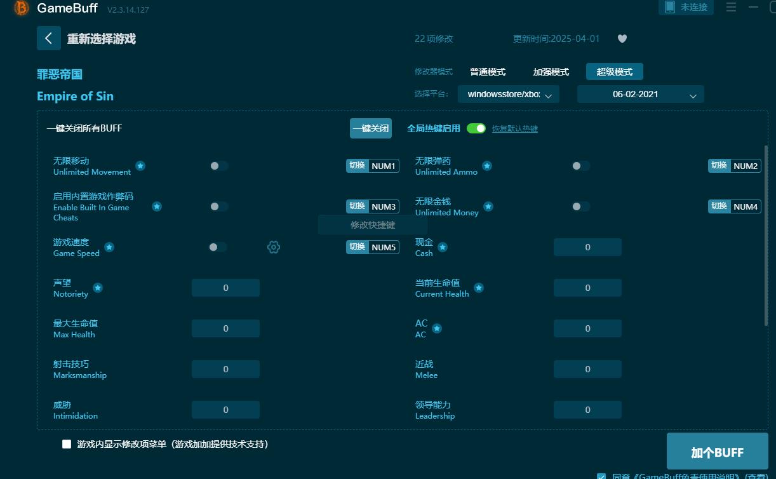776x479 pixels.
Task: Click star icon beside Unlimited Money
Action: (488, 206)
